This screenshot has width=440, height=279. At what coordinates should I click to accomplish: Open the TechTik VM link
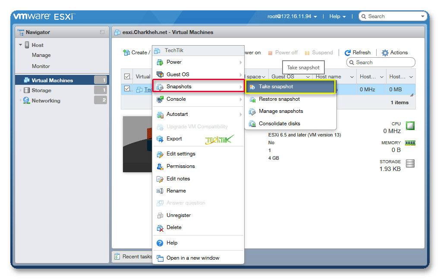coord(148,90)
